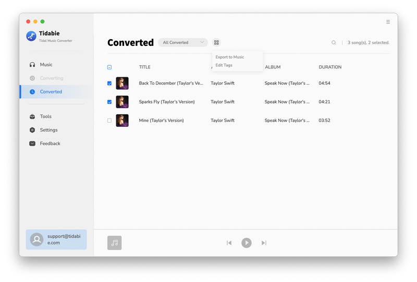Toggle the select-all checkbox in header
Screen dimensions: 417x282
click(x=109, y=67)
